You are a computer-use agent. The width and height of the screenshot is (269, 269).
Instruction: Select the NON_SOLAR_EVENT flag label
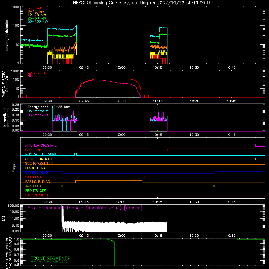41,154
